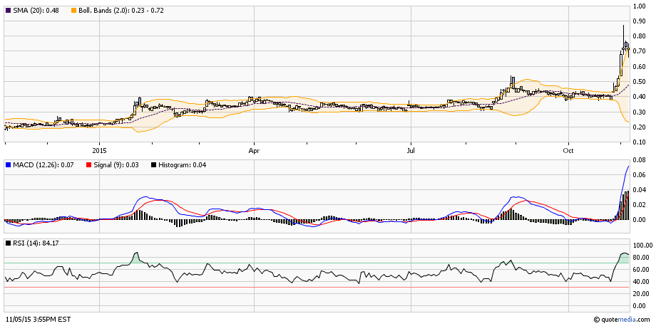The image size is (656, 326).
Task: Click the Jul marker on the date axis
Action: tap(411, 150)
